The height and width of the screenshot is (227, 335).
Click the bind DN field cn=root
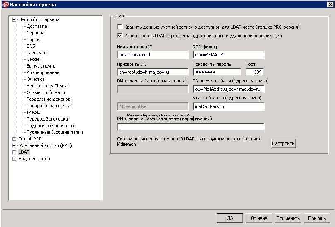click(x=153, y=72)
